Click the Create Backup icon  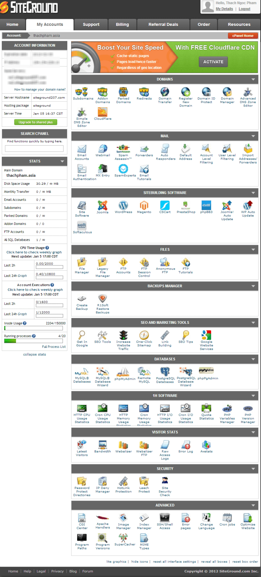coord(82,299)
